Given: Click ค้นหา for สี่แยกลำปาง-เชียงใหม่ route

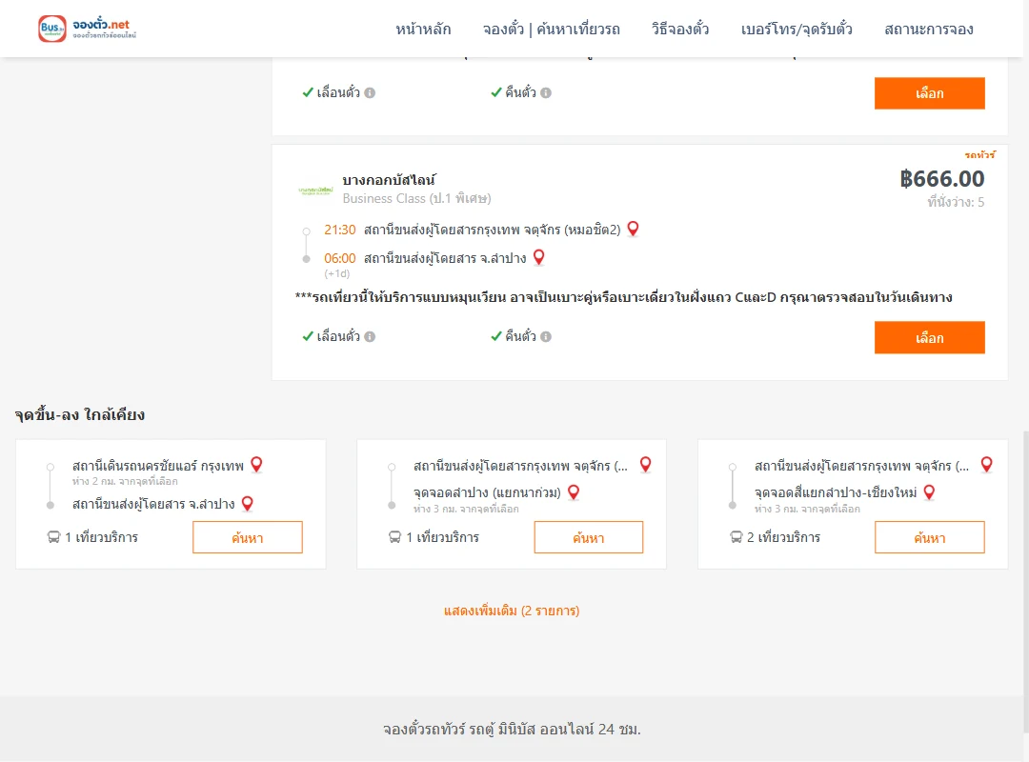Looking at the screenshot, I should [x=929, y=537].
